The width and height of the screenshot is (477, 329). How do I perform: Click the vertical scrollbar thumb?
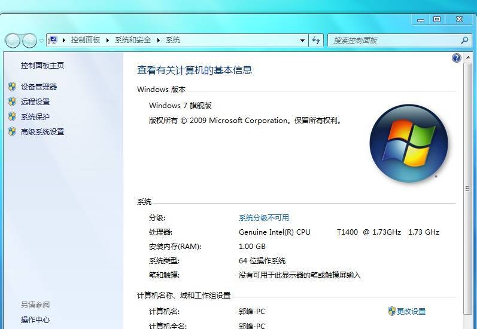point(467,189)
